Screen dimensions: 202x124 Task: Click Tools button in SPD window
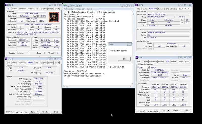click(x=163, y=111)
